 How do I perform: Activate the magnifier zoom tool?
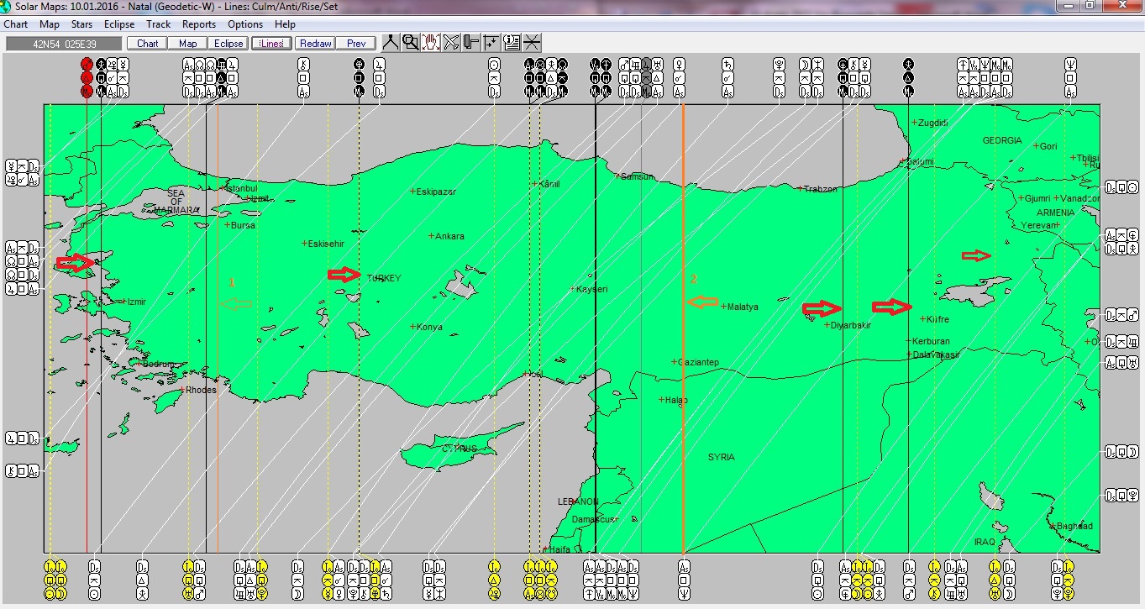pyautogui.click(x=411, y=43)
